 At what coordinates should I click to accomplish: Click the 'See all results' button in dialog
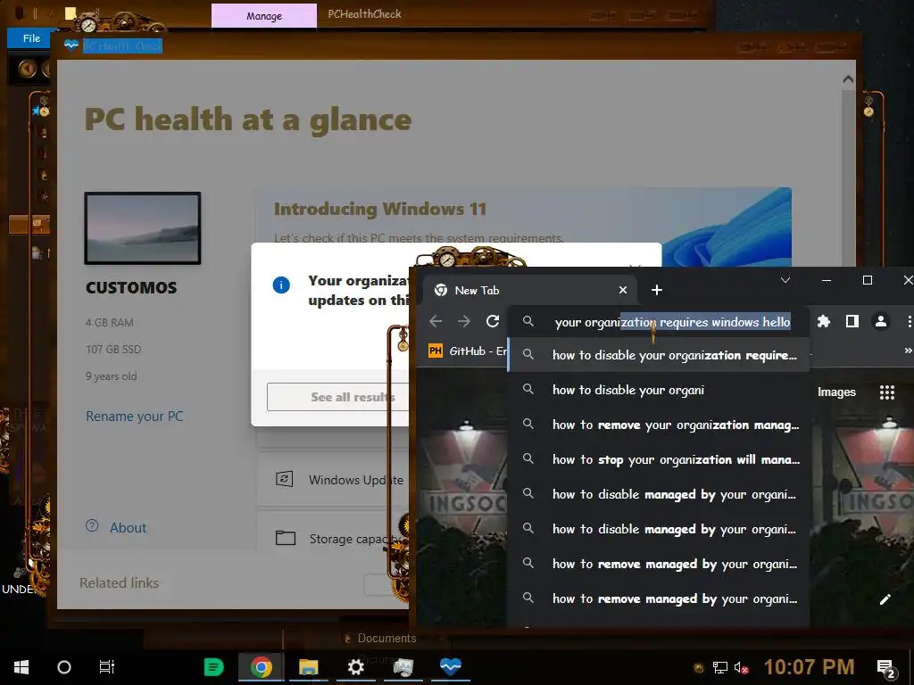click(x=338, y=397)
